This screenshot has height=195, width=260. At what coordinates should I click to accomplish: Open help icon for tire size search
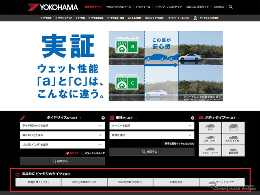103,118
